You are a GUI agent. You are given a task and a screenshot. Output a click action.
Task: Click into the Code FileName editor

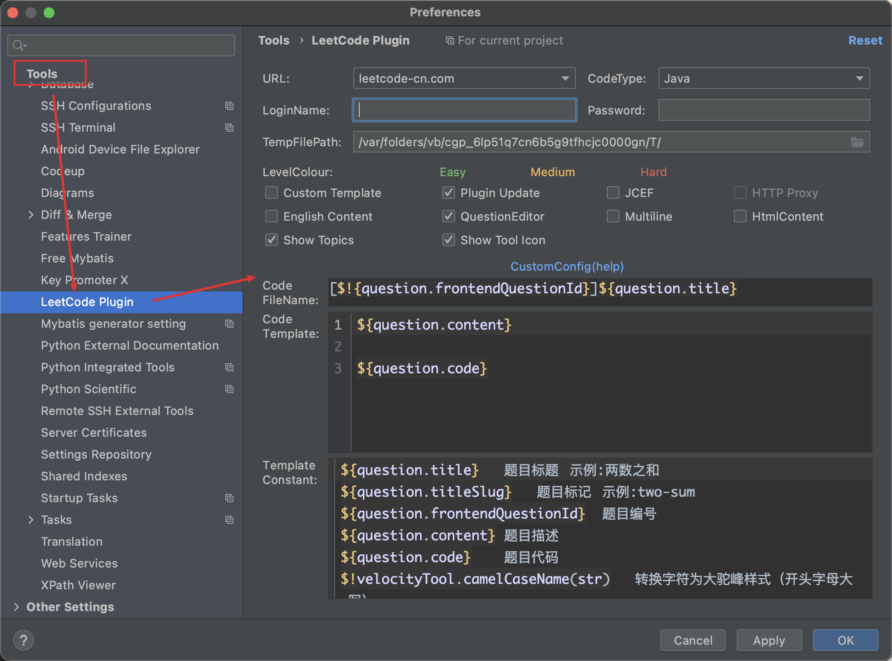coord(600,292)
